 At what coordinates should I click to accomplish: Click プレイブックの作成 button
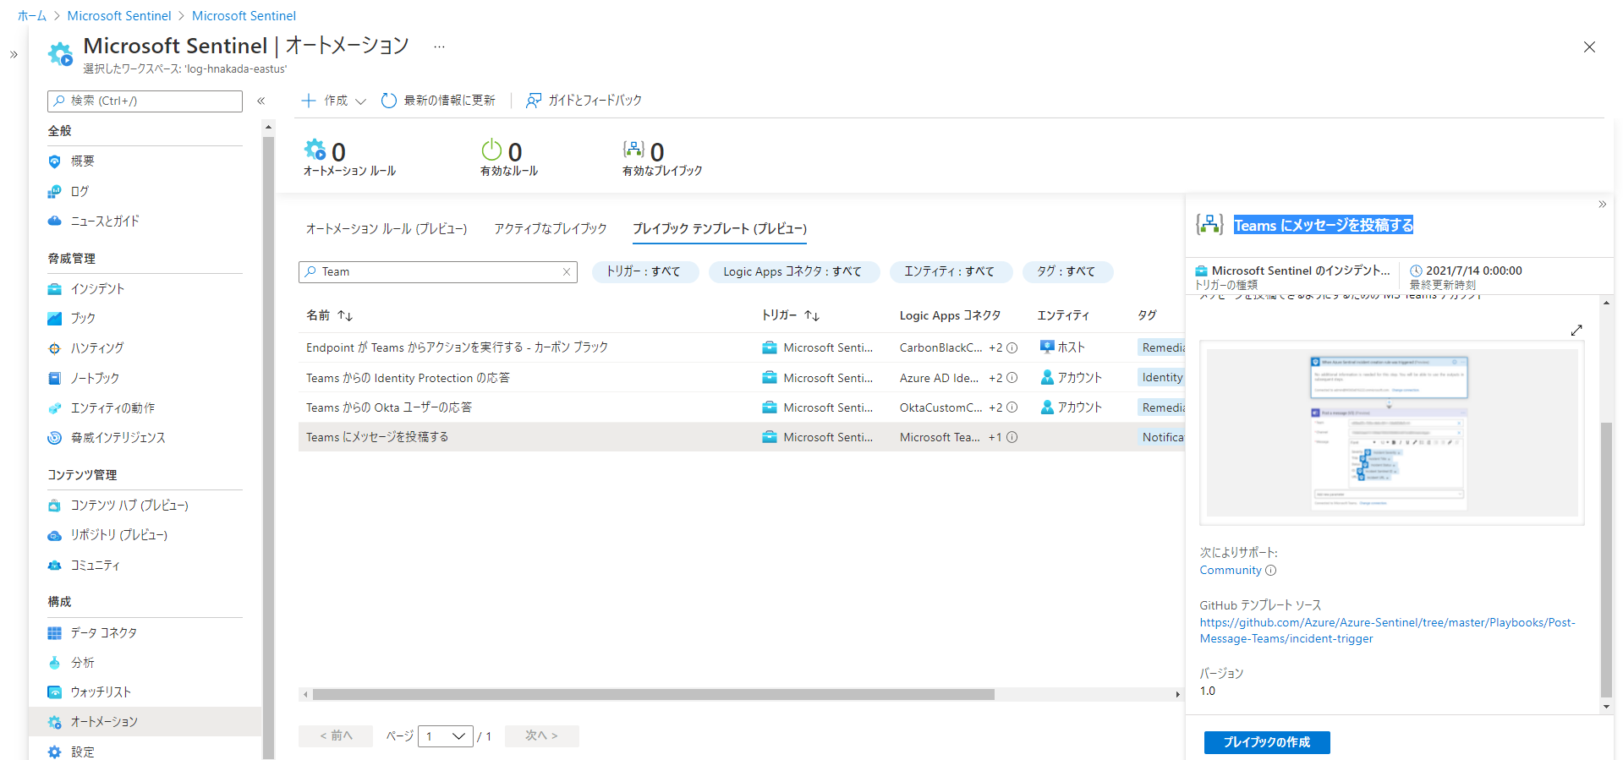[1267, 742]
